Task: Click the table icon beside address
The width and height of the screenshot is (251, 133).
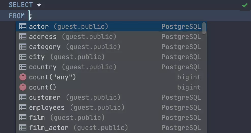Action: tap(23, 37)
